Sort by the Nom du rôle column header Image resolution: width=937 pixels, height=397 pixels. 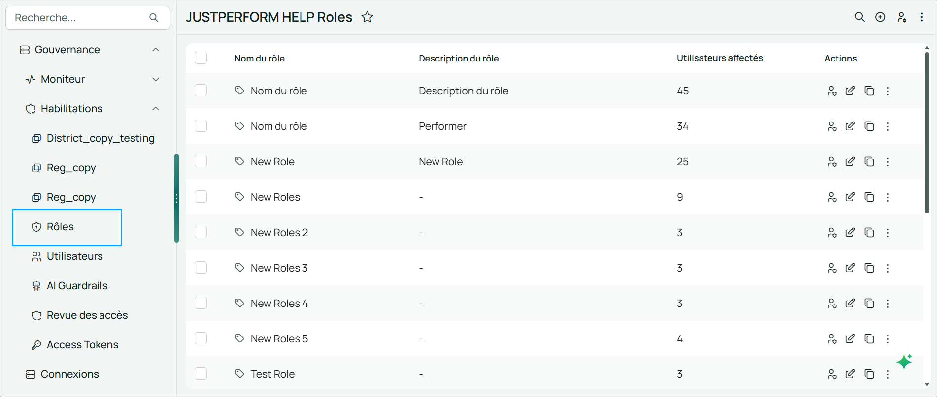[x=260, y=59]
